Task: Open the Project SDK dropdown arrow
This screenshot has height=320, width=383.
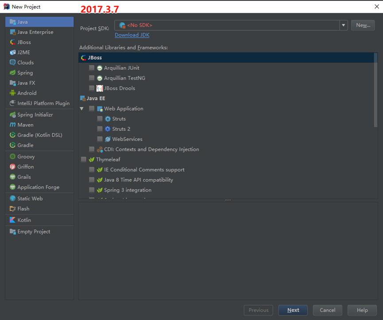Action: (x=344, y=25)
